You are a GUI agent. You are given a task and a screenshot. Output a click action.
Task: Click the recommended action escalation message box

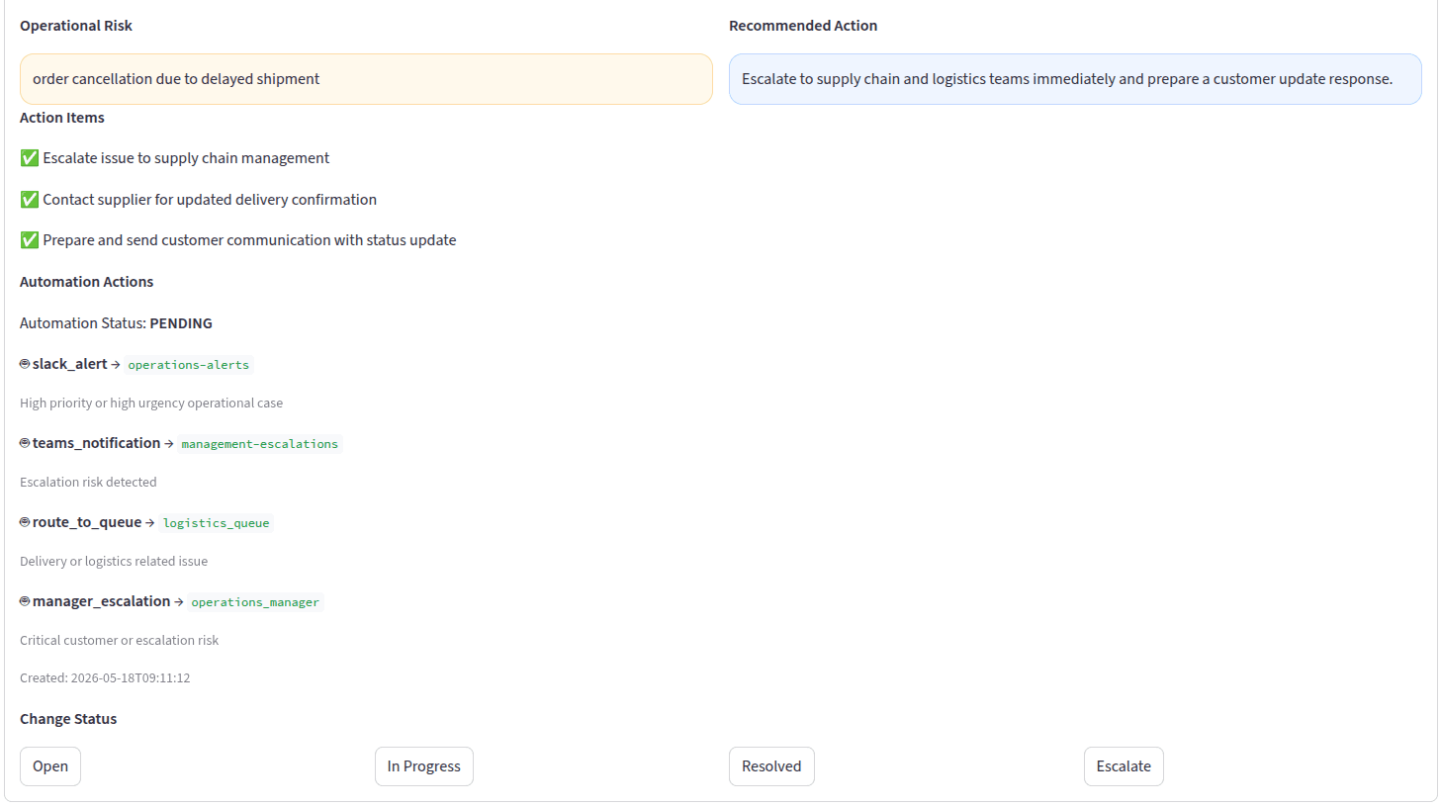tap(1075, 79)
